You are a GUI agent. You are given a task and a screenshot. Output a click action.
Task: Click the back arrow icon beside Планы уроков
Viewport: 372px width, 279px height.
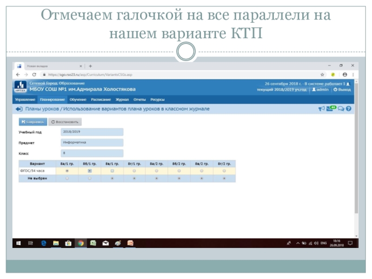click(19, 109)
